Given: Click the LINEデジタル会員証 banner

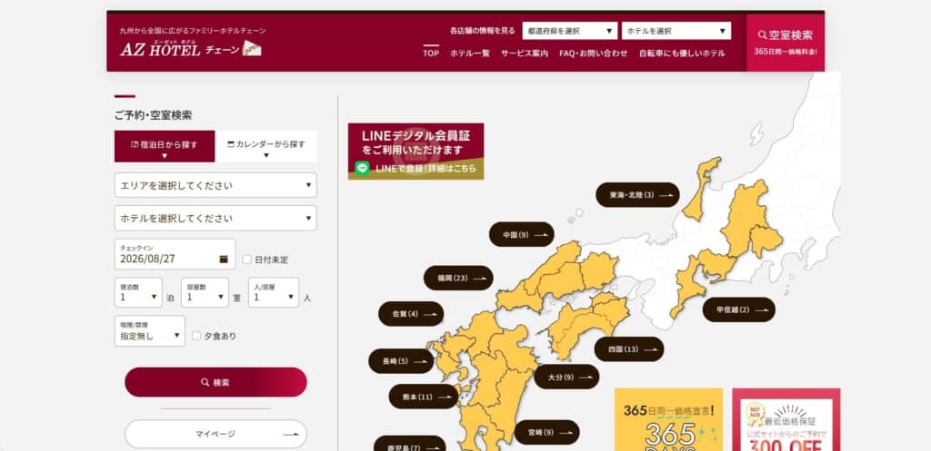Looking at the screenshot, I should pos(415,152).
